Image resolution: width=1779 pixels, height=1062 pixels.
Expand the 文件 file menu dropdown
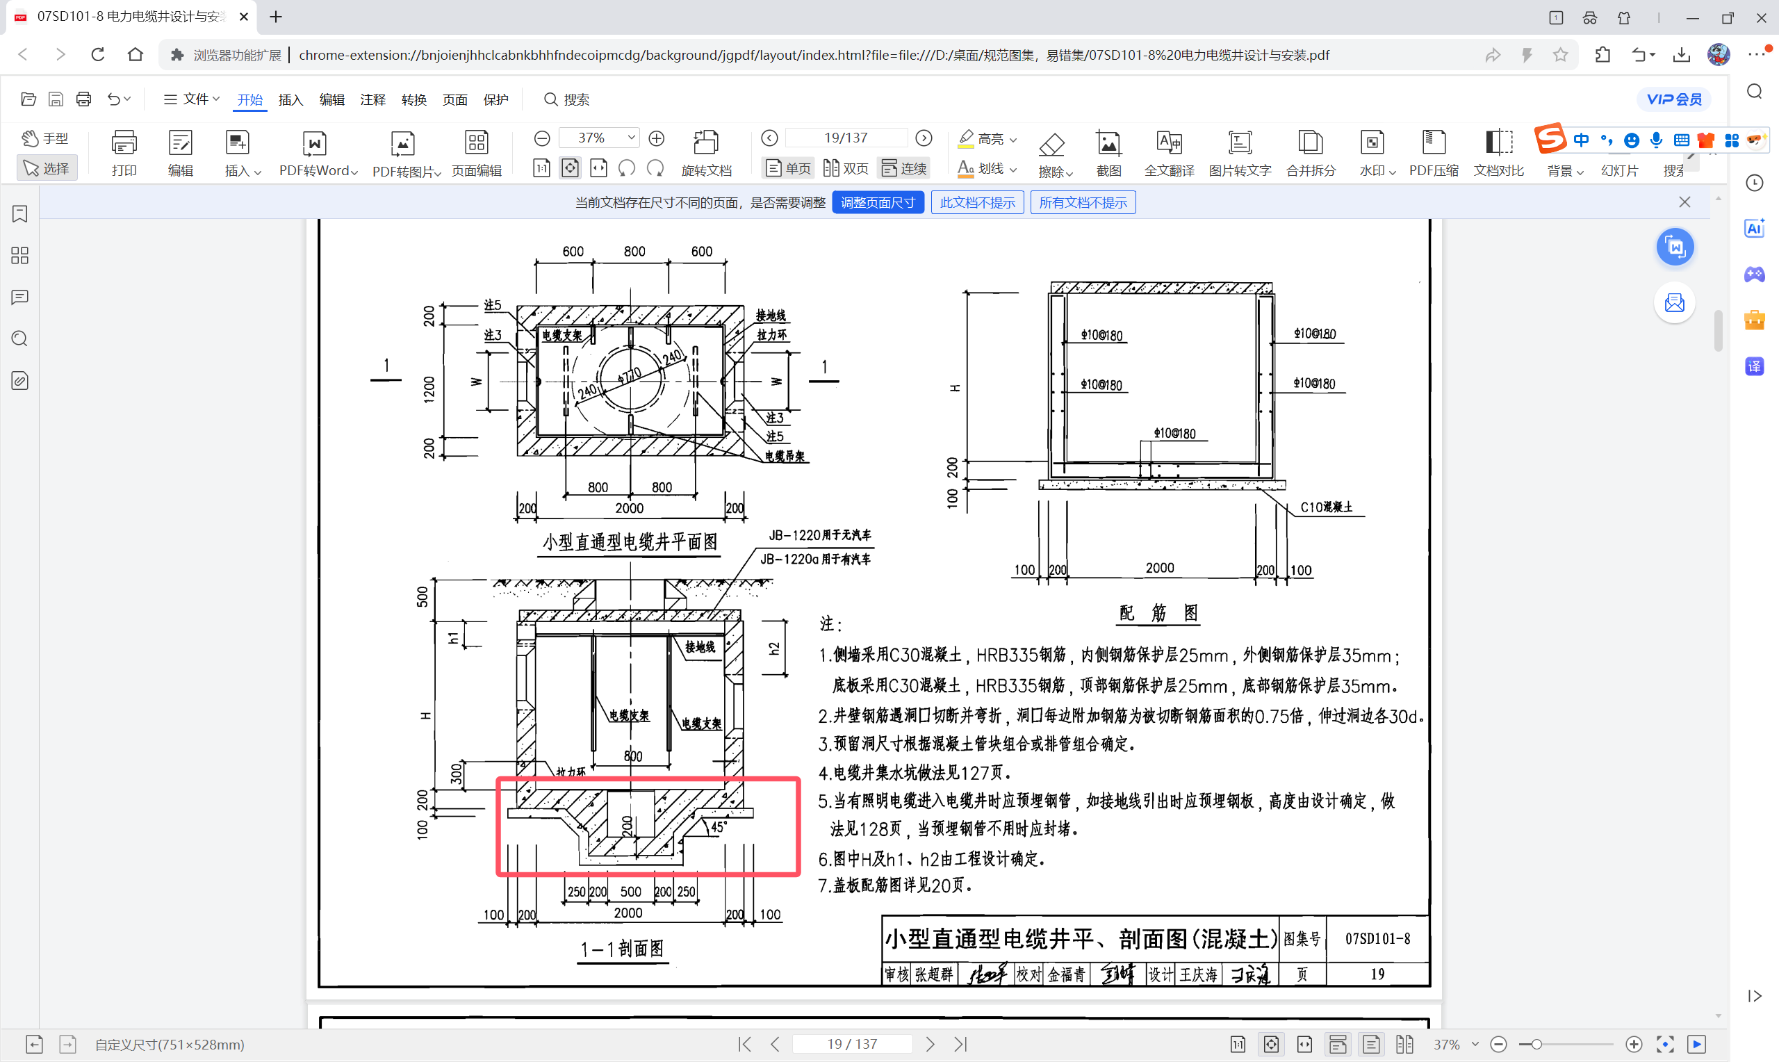[x=192, y=99]
